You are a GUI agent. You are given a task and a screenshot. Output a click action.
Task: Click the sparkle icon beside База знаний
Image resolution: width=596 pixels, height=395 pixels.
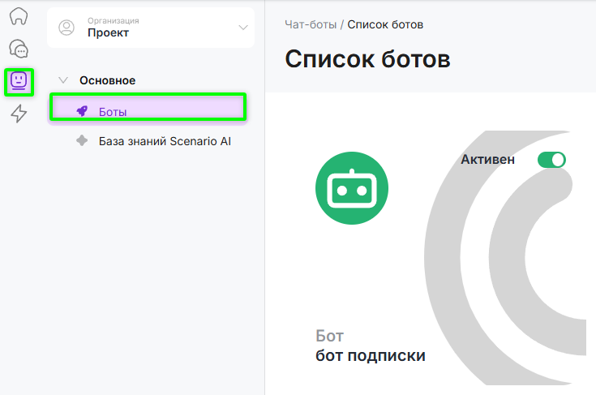click(x=82, y=140)
